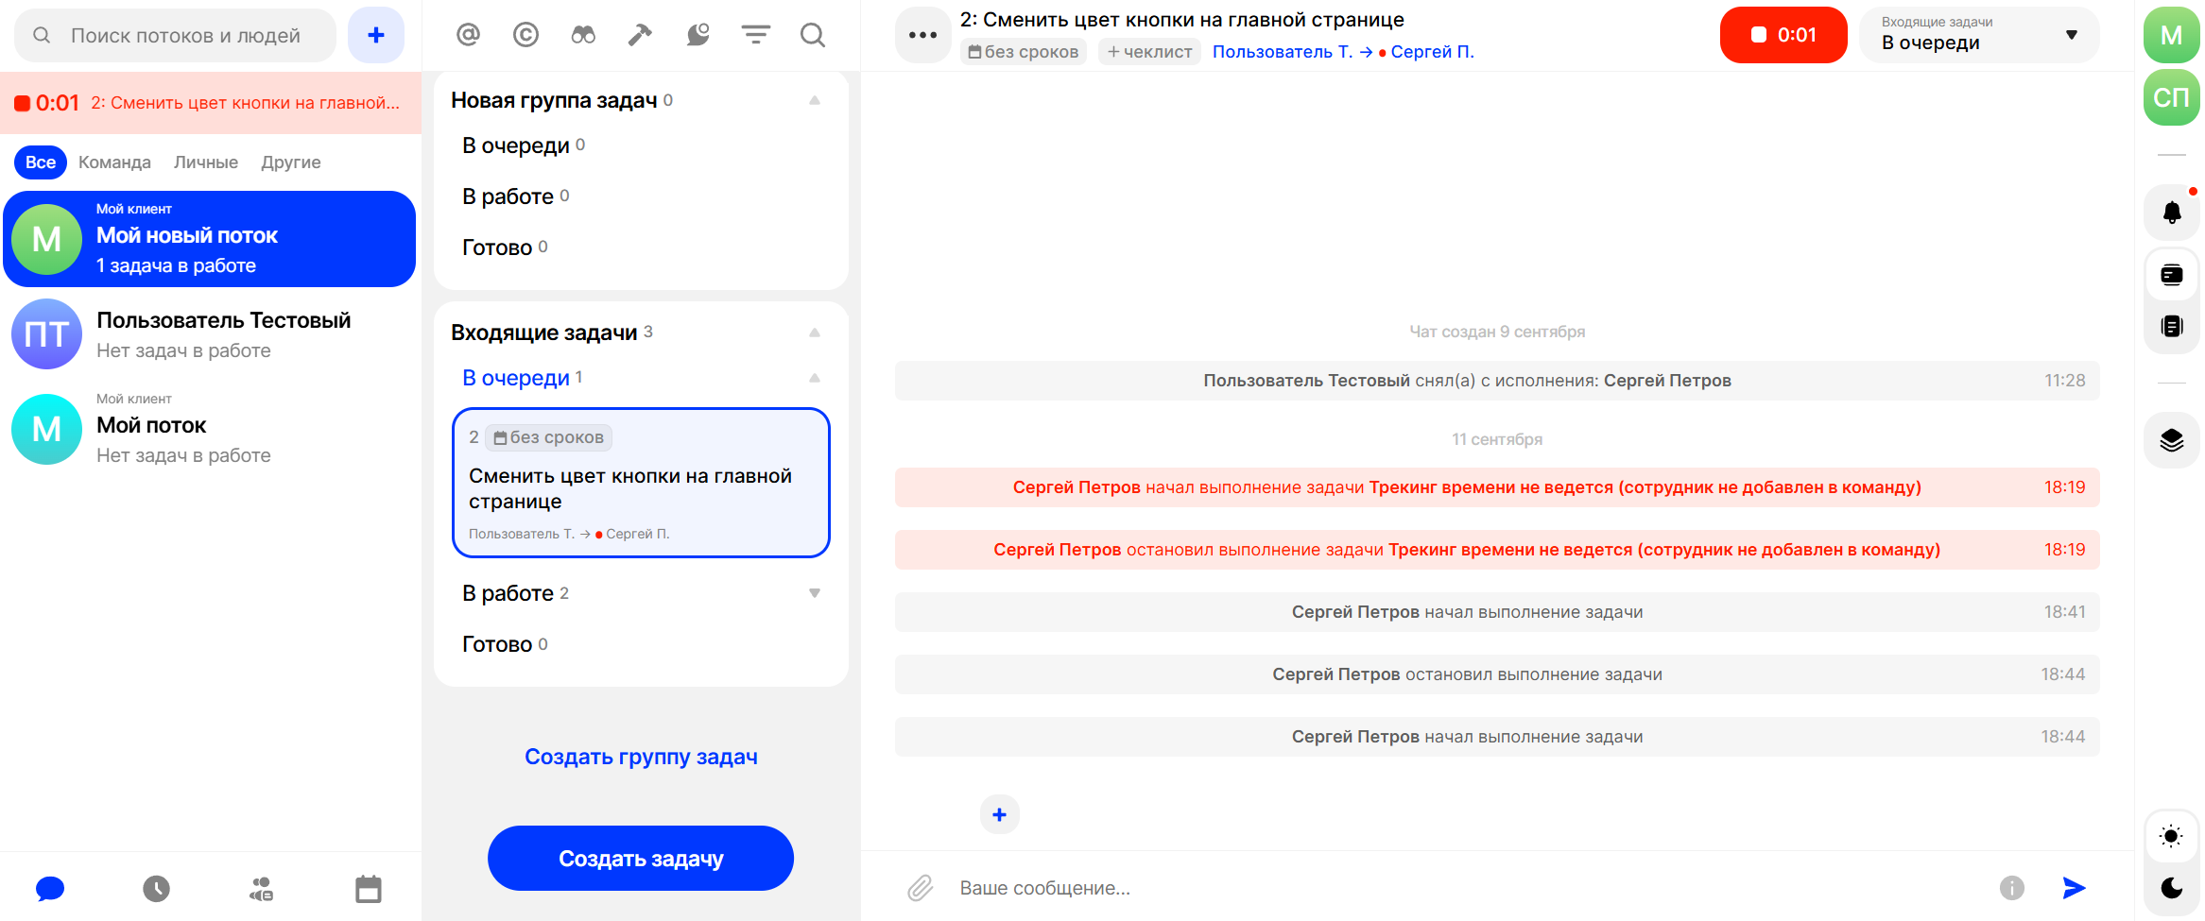This screenshot has height=921, width=2205.
Task: Stop the red 0:01 task timer
Action: [x=1783, y=35]
